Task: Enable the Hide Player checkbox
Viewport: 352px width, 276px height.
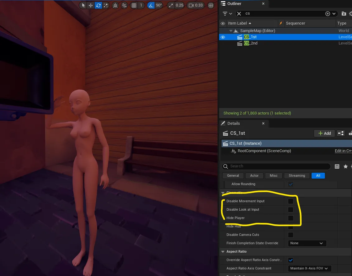Action: click(291, 218)
